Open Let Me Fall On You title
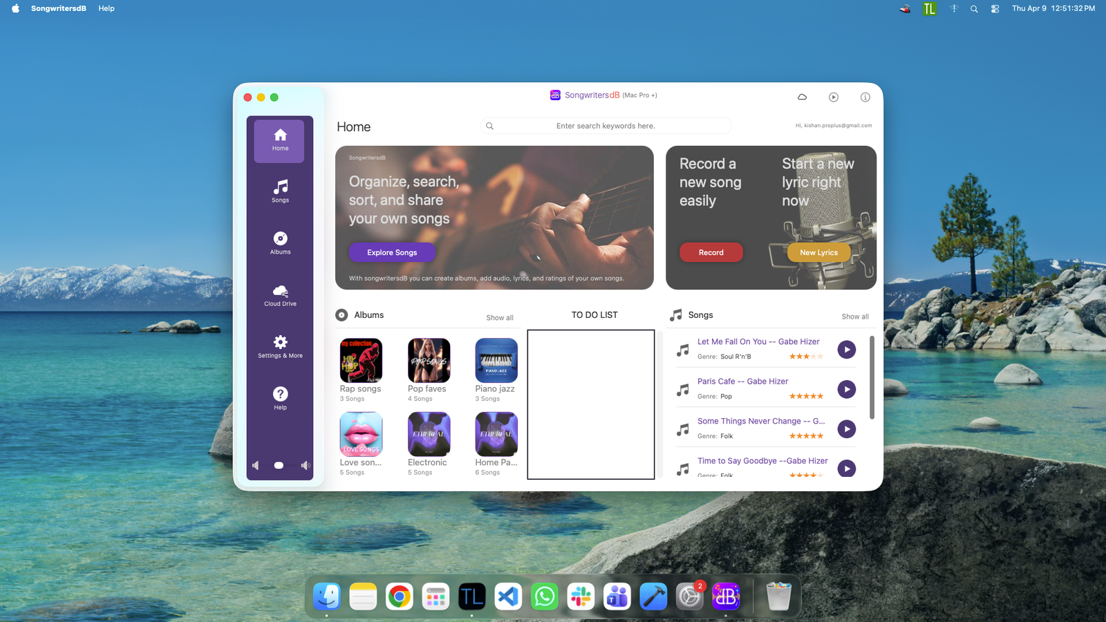1106x622 pixels. (758, 341)
